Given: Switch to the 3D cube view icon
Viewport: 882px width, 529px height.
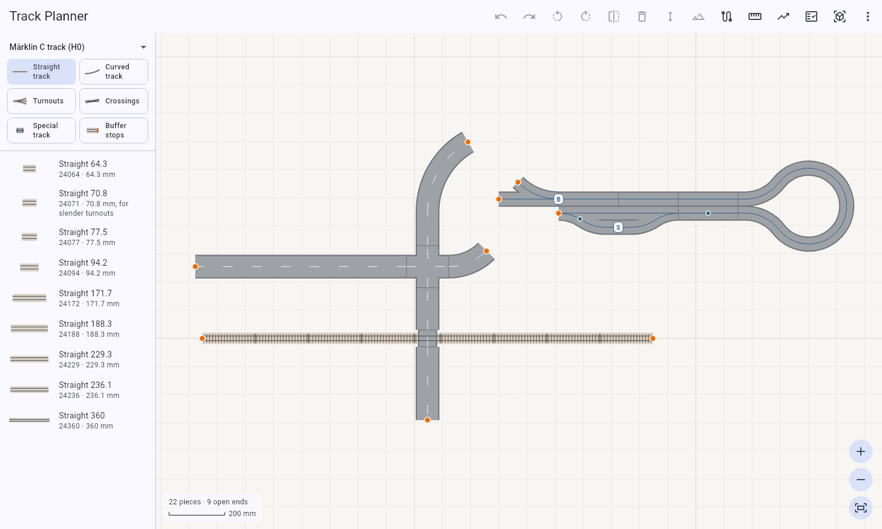Looking at the screenshot, I should point(840,16).
